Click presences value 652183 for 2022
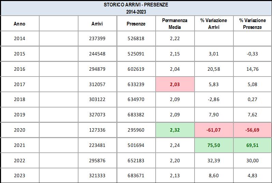Screen dimensions: 272x183 [136, 161]
